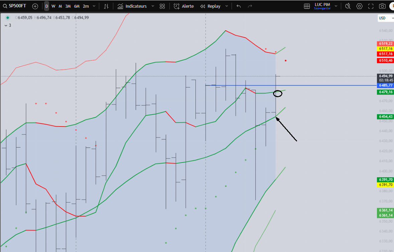Select the 2m timeframe

(x=86, y=6)
